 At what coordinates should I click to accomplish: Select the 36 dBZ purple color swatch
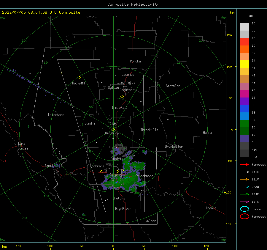pyautogui.click(x=244, y=101)
